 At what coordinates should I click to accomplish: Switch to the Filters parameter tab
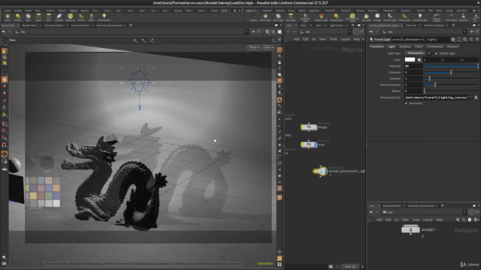point(419,46)
